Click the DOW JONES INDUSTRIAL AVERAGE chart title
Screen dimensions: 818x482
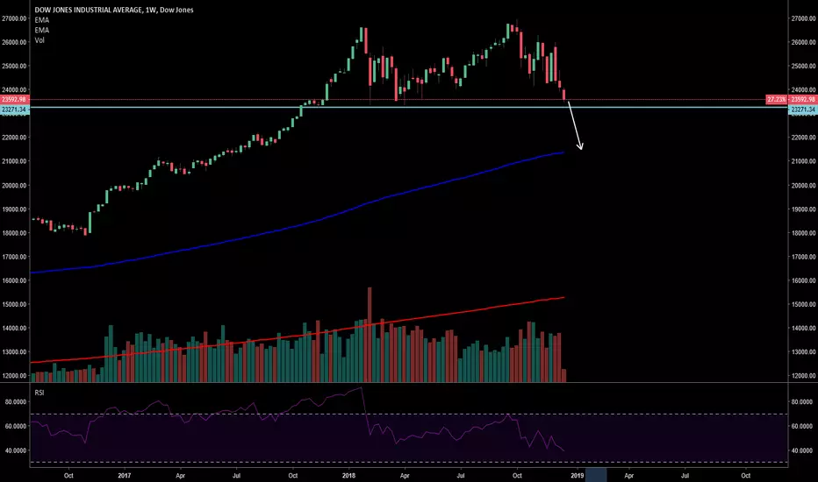tap(114, 10)
